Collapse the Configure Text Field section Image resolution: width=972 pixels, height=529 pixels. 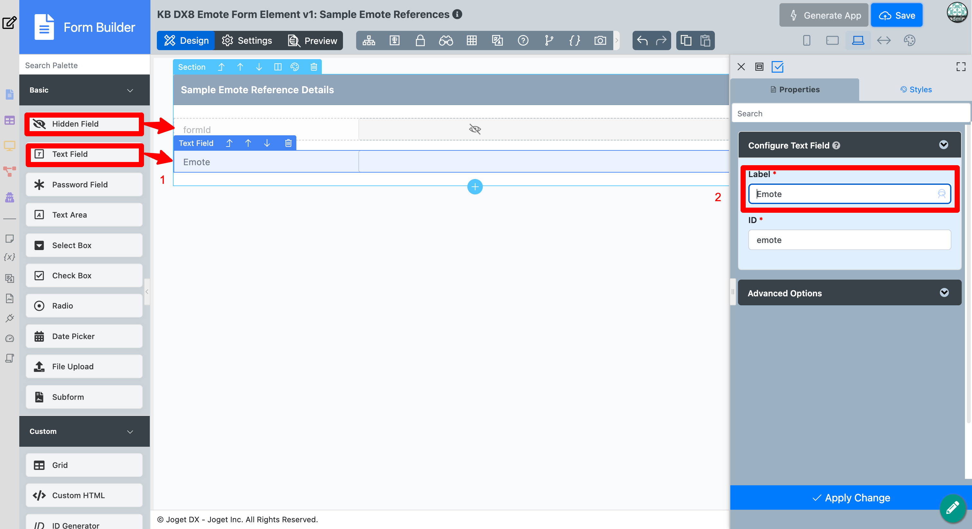(943, 145)
